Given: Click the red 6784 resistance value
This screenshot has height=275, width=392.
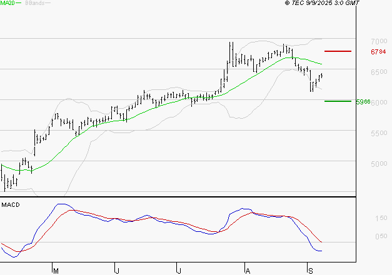Looking at the screenshot, I should tap(378, 52).
